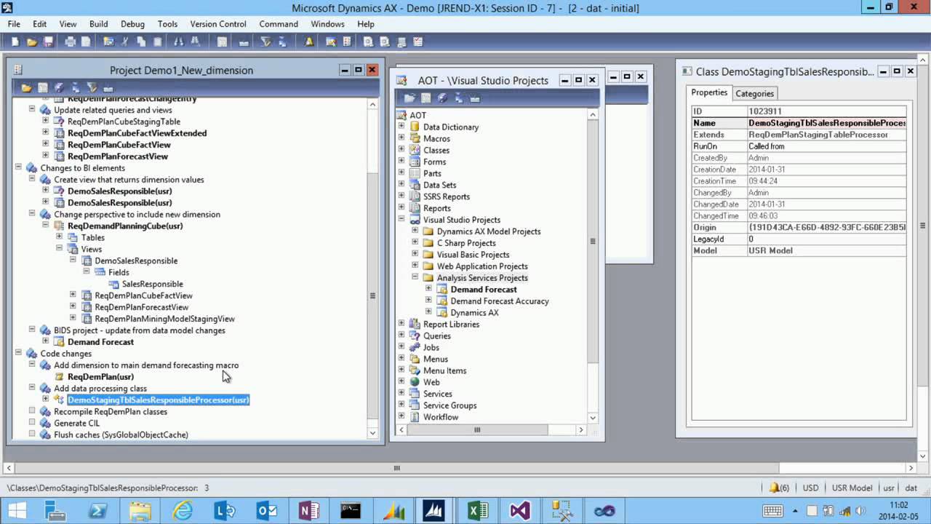
Task: Click the USD currency in status bar
Action: 810,488
